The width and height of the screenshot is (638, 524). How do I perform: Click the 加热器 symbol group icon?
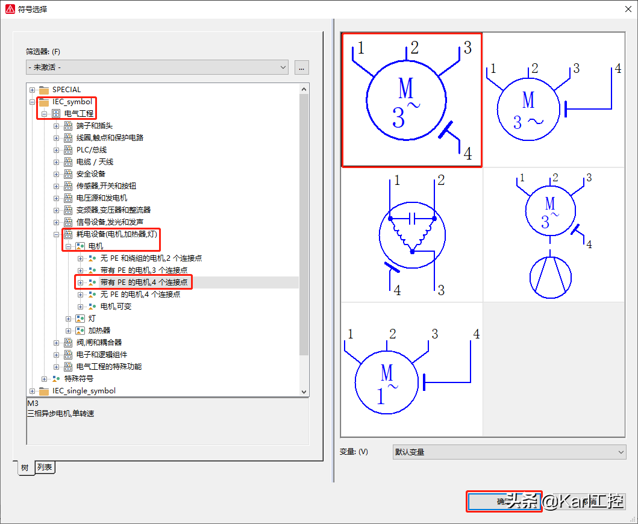pyautogui.click(x=80, y=330)
